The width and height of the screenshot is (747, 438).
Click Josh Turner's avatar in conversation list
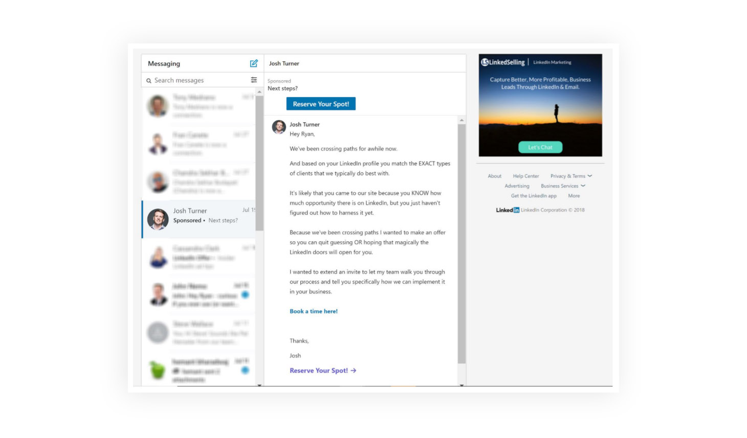click(x=158, y=219)
